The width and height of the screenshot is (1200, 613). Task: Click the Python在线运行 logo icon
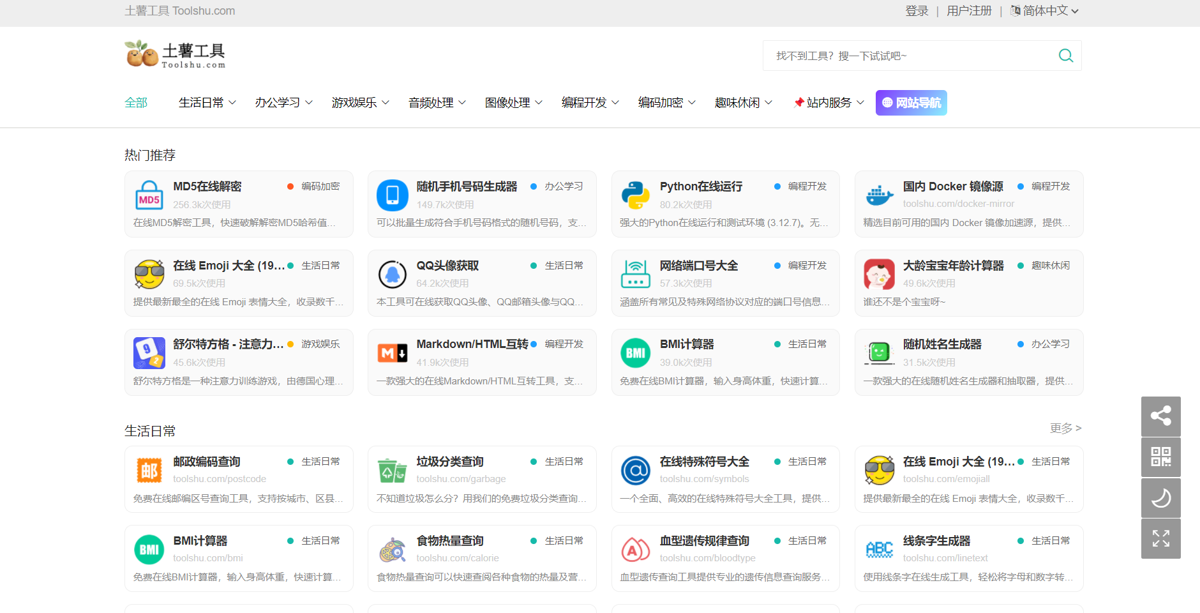pos(636,195)
